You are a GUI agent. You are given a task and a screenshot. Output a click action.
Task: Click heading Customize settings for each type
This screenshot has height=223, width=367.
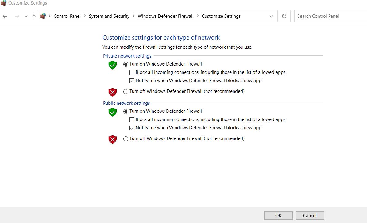(x=161, y=38)
